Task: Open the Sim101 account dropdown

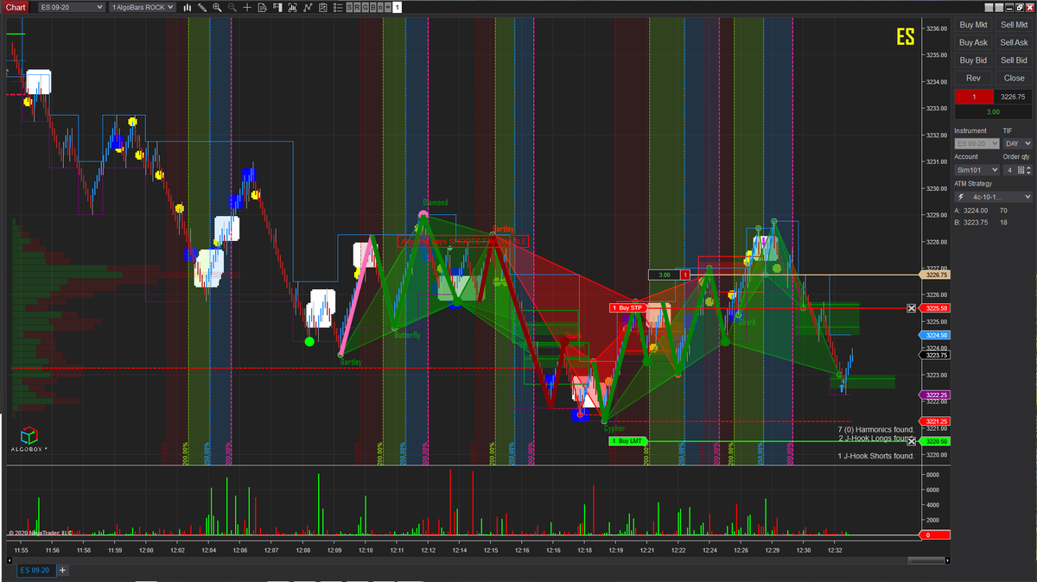Action: (x=977, y=170)
